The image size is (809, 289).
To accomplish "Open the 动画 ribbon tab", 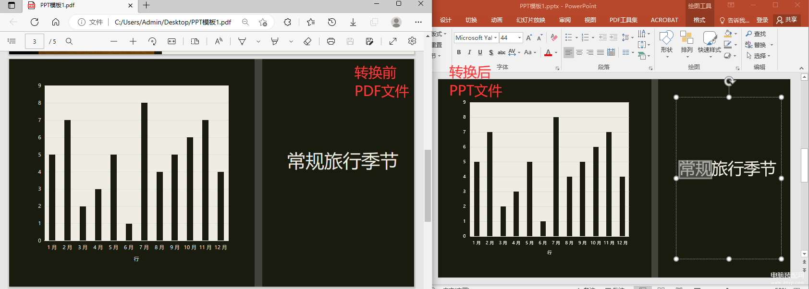I will tap(497, 20).
